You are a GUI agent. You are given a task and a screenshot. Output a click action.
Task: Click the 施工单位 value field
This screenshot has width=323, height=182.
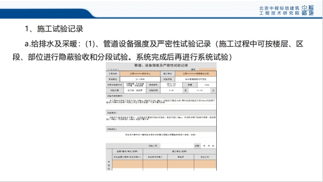click(x=195, y=74)
